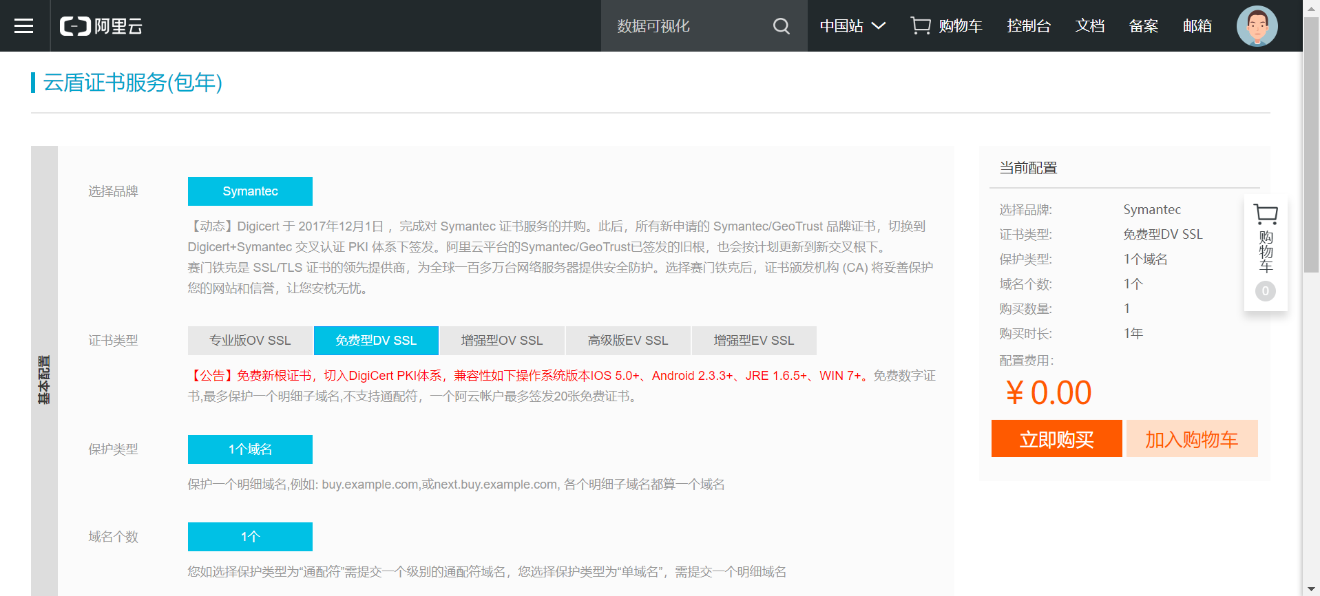Click the 加入购物车 add to cart button

click(1192, 438)
